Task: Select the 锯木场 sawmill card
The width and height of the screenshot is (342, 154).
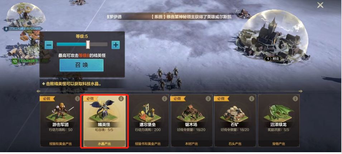Action: pyautogui.click(x=191, y=121)
